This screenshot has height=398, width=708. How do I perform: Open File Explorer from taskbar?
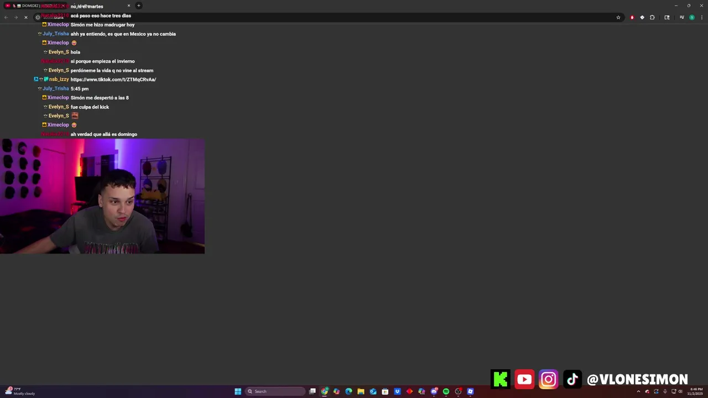tap(361, 391)
